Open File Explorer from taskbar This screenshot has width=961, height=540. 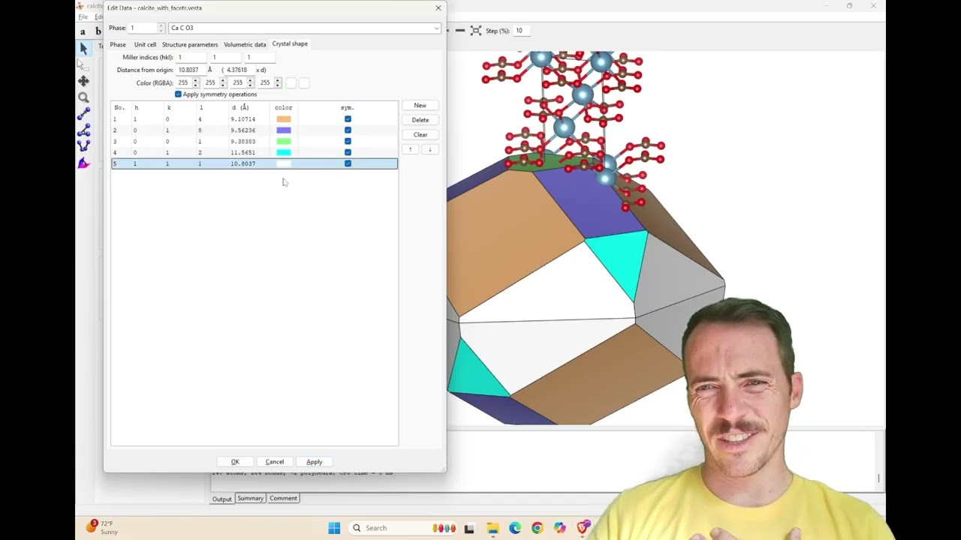tap(493, 528)
